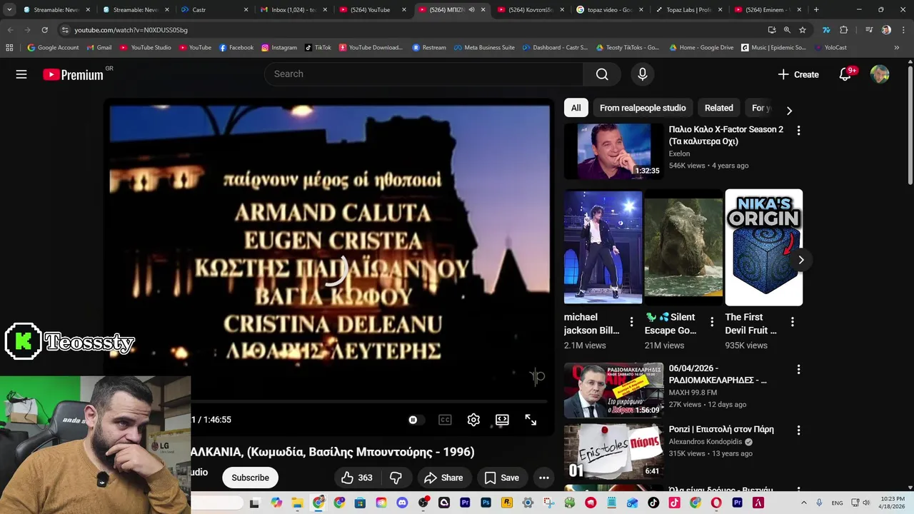
Task: Open the Silent Escape Short thumbnail
Action: coord(683,247)
